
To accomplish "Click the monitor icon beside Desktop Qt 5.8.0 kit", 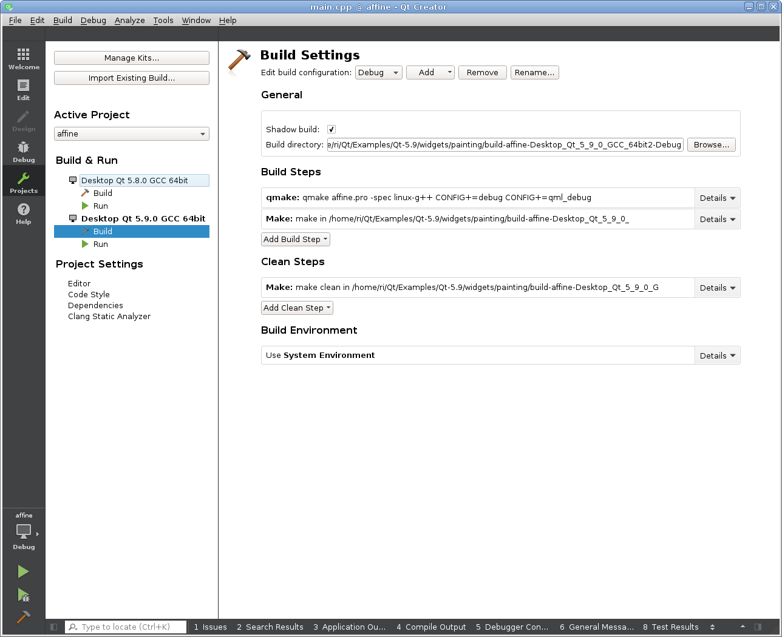I will point(73,180).
